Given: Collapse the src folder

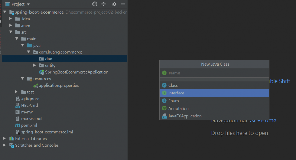Looking at the screenshot, I should point(11,32).
